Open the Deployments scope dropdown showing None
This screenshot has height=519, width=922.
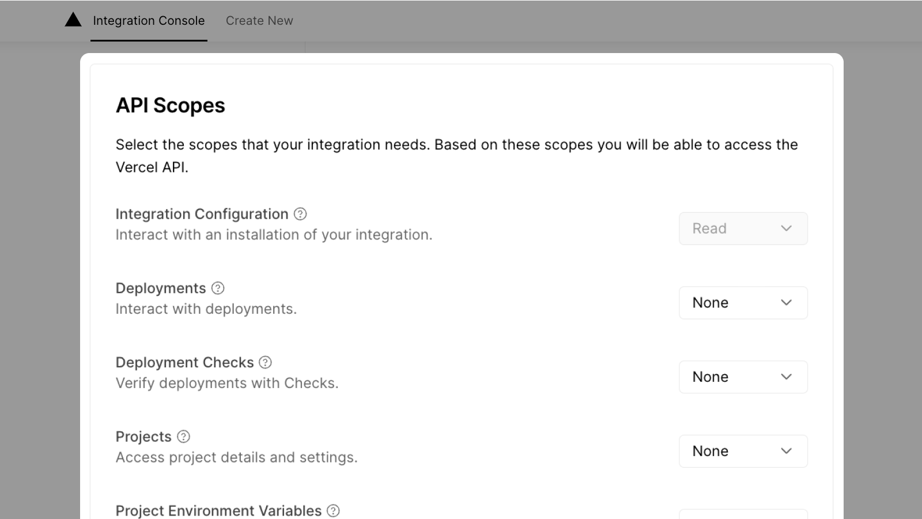point(743,303)
